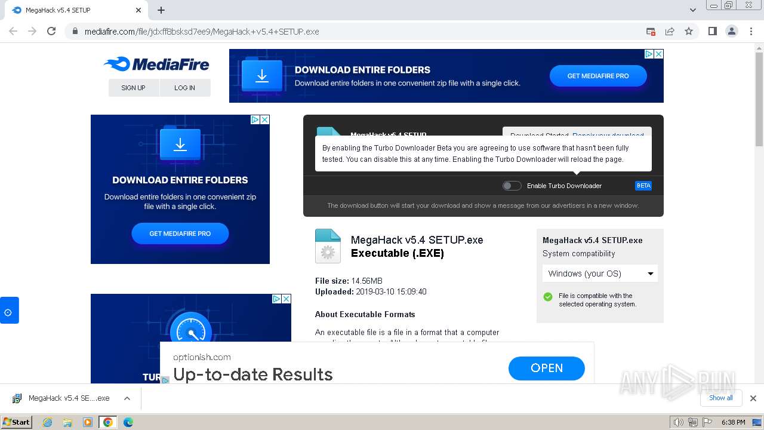This screenshot has width=764, height=430.
Task: Click GET MEDIAFIRE PRO in the top banner
Action: click(x=598, y=76)
